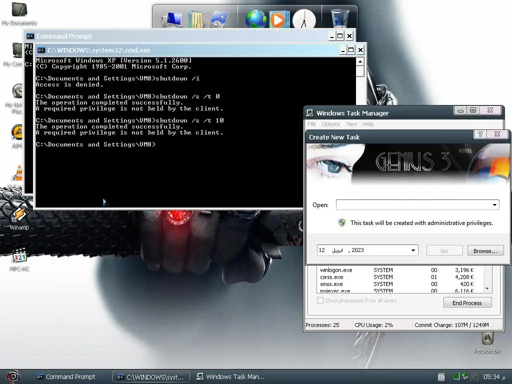Open the date picker dropdown arrow

pos(413,250)
